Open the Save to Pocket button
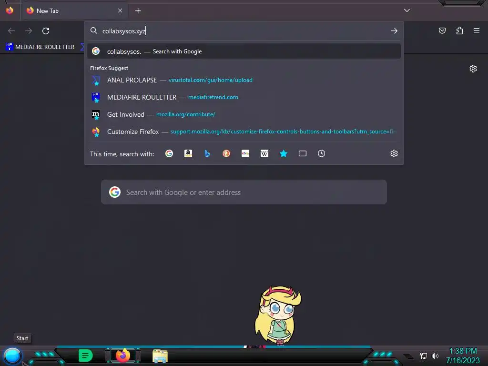488x366 pixels. pos(442,30)
